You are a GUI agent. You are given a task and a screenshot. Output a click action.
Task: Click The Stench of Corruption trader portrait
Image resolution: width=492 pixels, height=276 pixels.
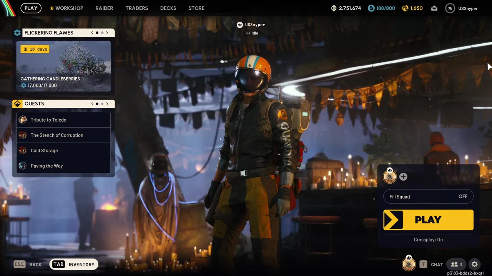(23, 135)
